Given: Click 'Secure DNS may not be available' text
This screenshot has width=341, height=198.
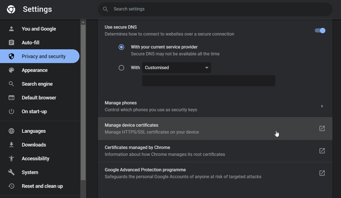Looking at the screenshot, I should click(x=175, y=54).
